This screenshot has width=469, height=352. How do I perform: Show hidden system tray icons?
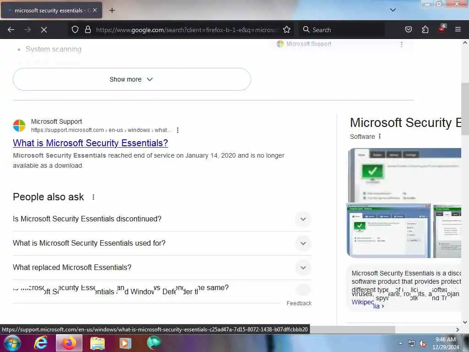(x=400, y=344)
